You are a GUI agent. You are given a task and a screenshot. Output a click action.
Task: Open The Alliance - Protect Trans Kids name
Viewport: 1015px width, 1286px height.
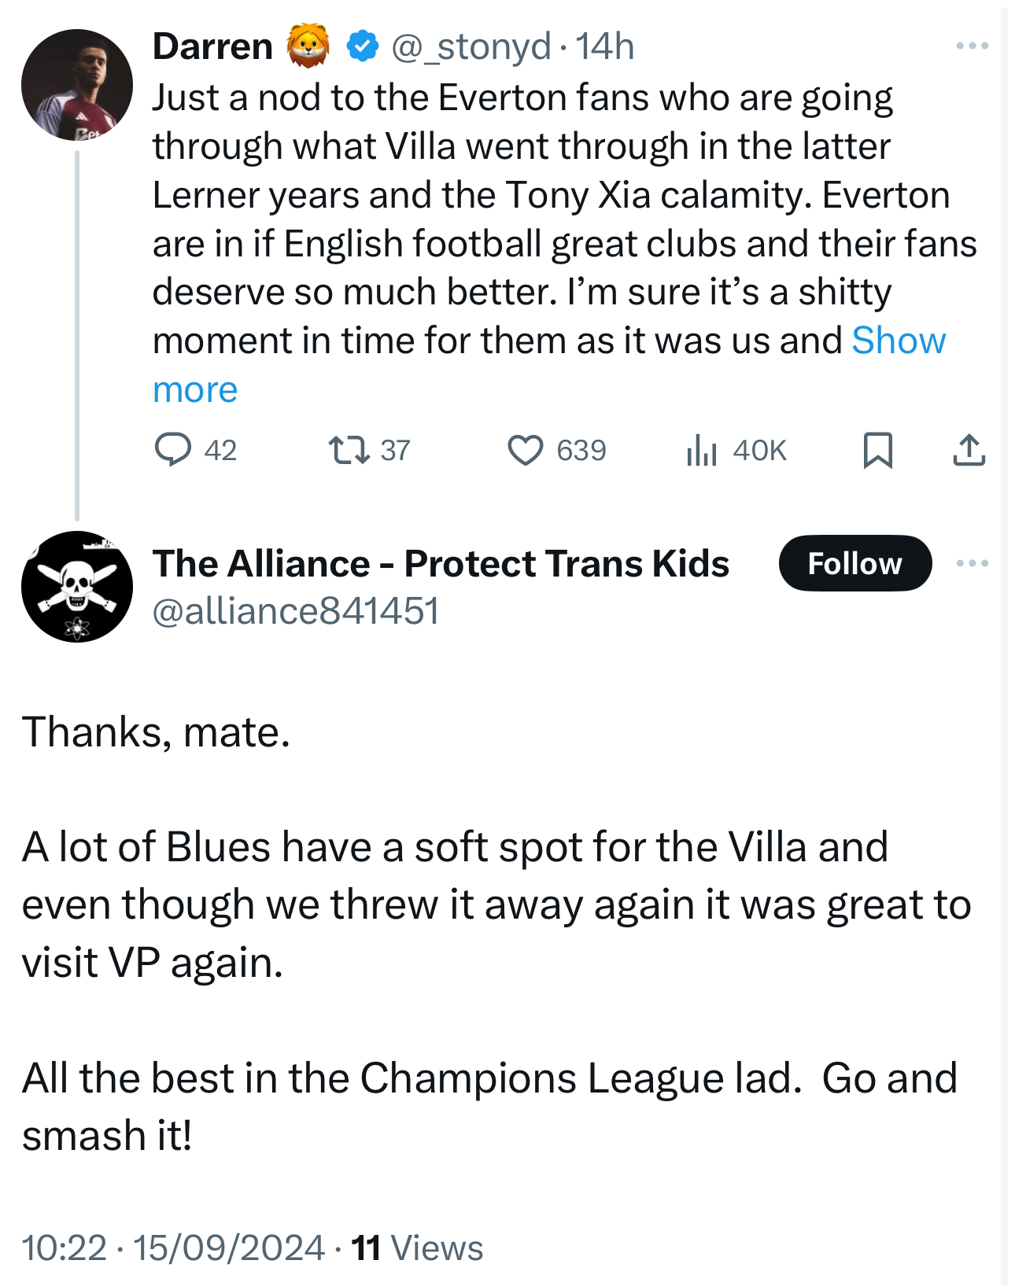coord(441,563)
